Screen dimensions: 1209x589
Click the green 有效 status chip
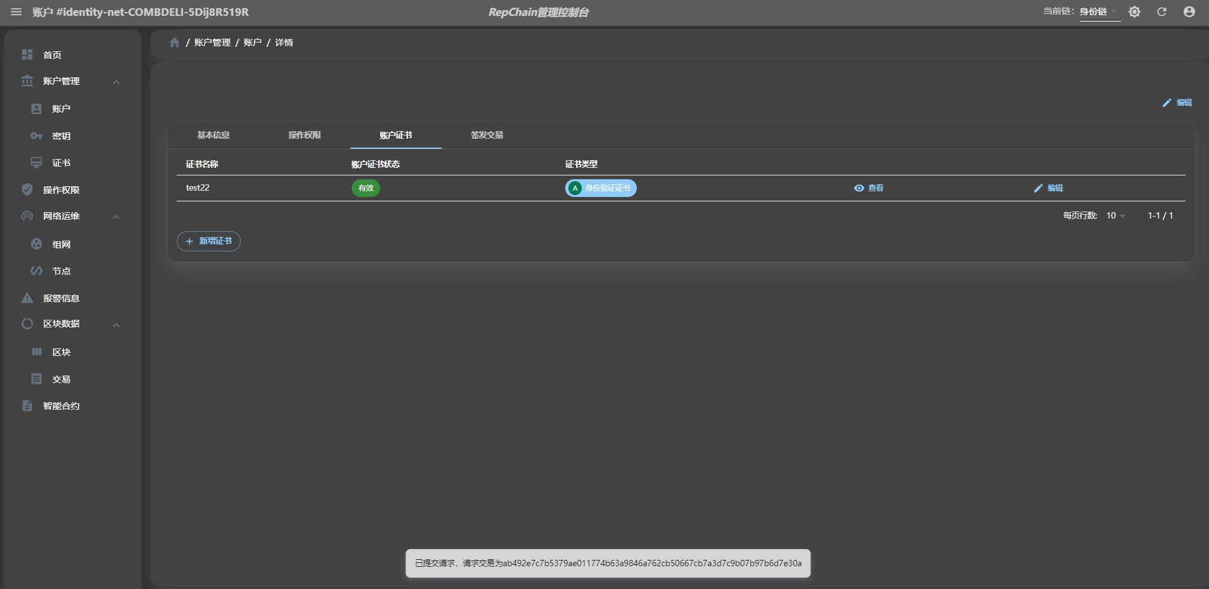click(366, 188)
